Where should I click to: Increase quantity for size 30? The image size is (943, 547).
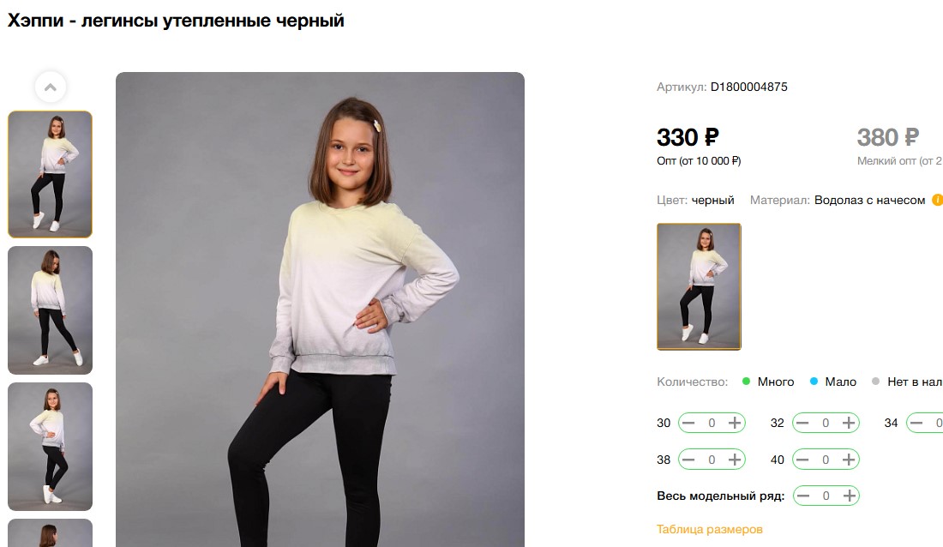click(x=735, y=423)
